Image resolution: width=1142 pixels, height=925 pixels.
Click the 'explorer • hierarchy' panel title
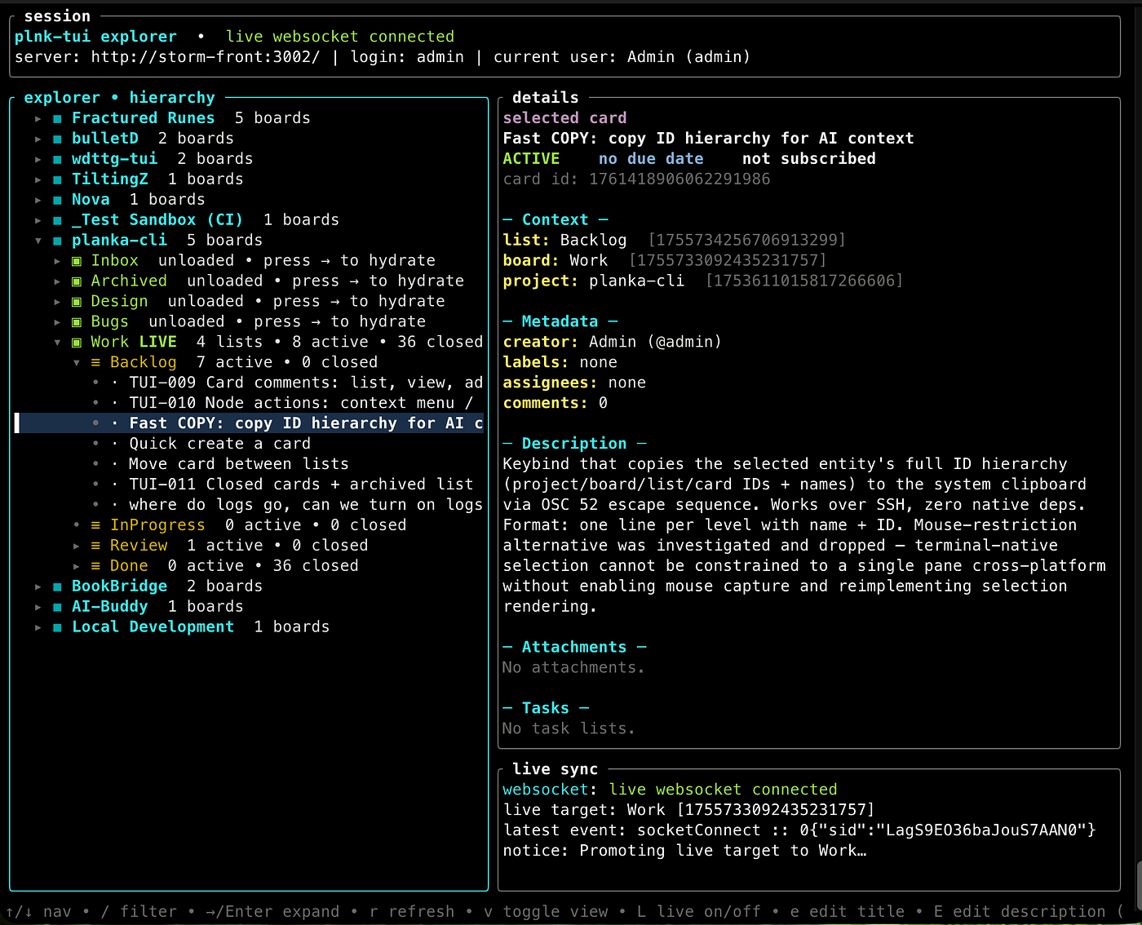pyautogui.click(x=119, y=98)
